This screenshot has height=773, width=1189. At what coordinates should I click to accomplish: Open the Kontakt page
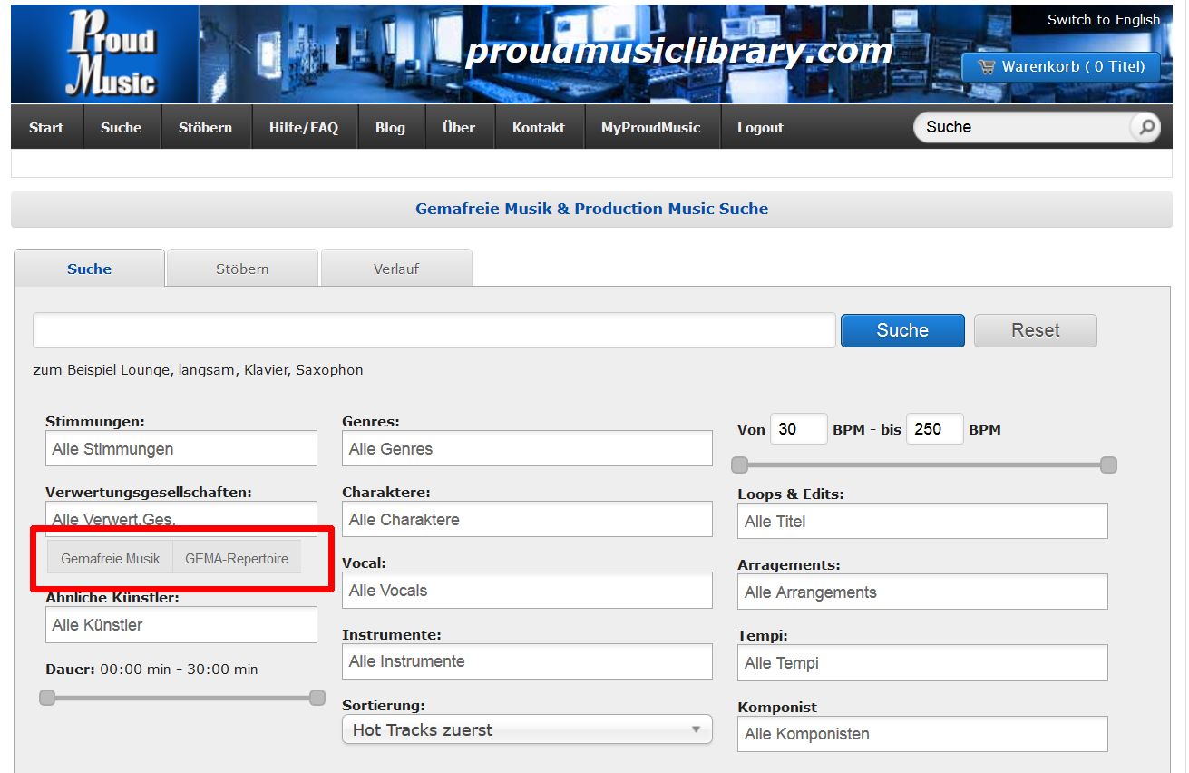pyautogui.click(x=539, y=128)
